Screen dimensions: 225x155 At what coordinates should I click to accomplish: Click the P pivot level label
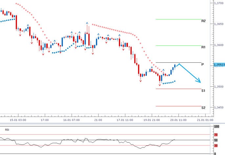point(202,64)
